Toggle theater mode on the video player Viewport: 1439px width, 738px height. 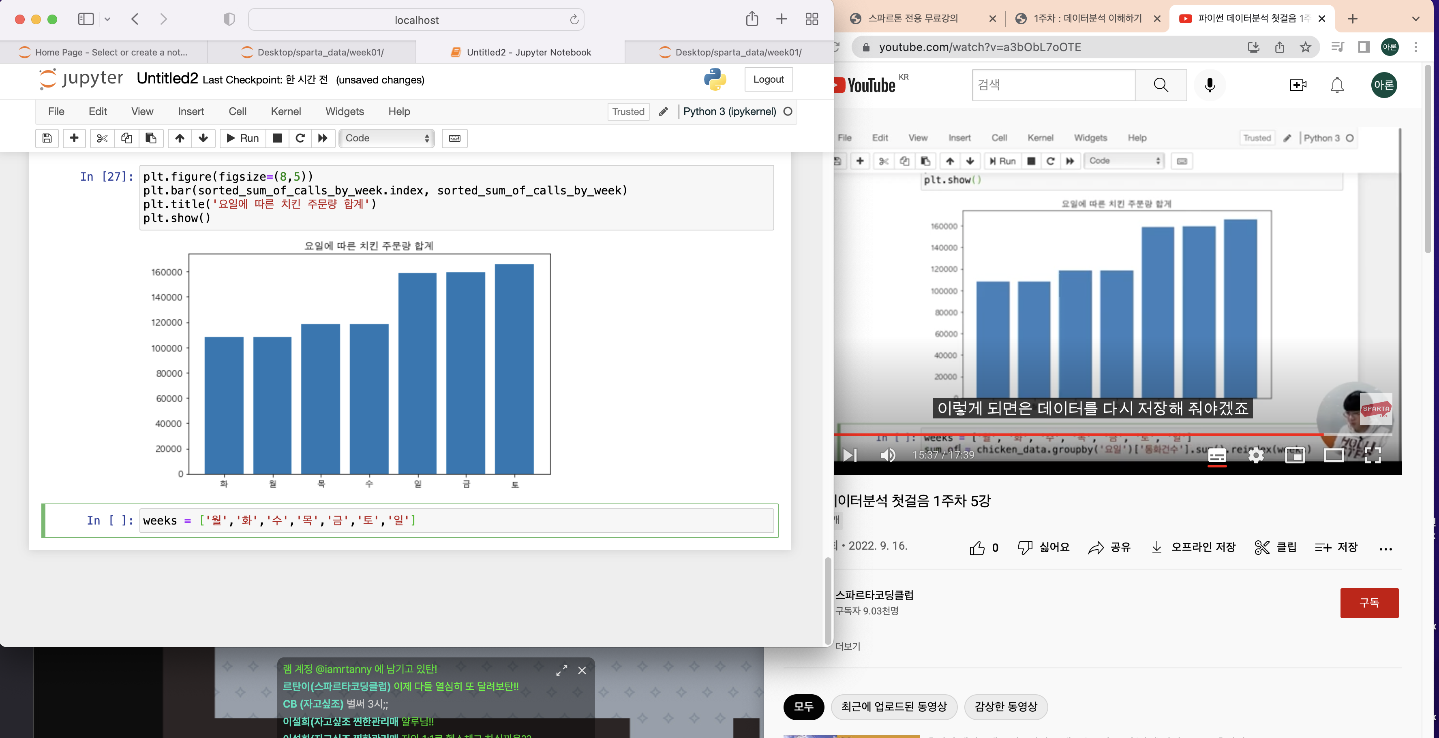pyautogui.click(x=1334, y=455)
